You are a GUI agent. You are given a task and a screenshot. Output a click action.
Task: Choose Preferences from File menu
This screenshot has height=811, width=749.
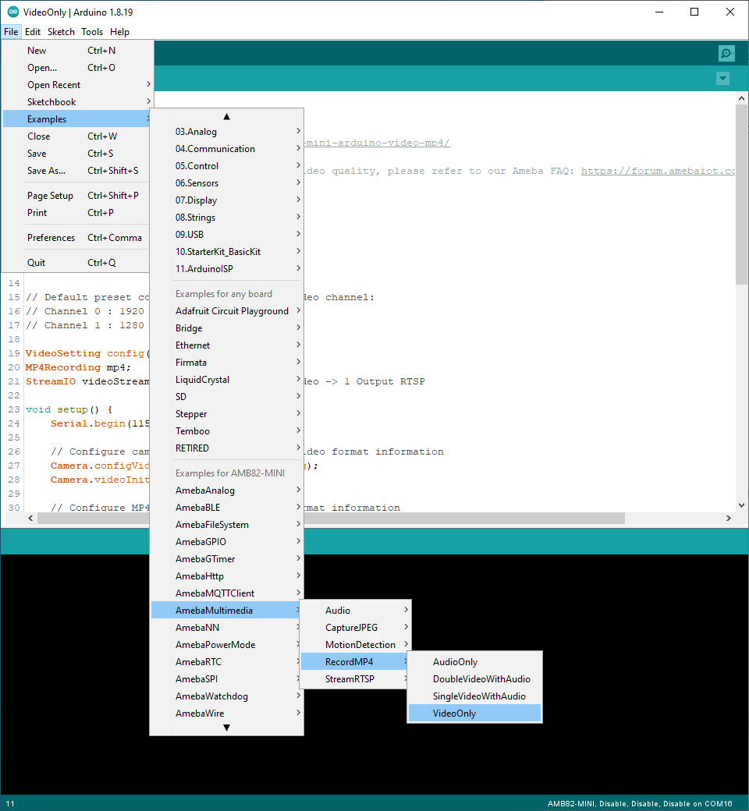click(51, 238)
